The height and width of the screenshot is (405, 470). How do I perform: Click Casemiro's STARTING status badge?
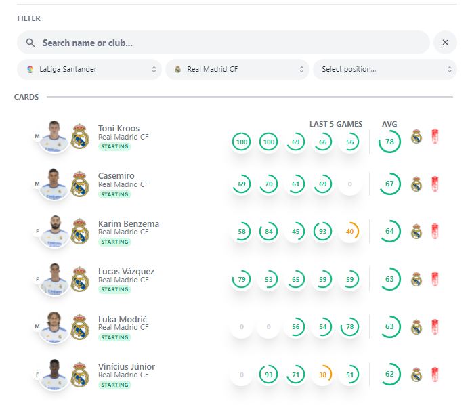pyautogui.click(x=114, y=194)
